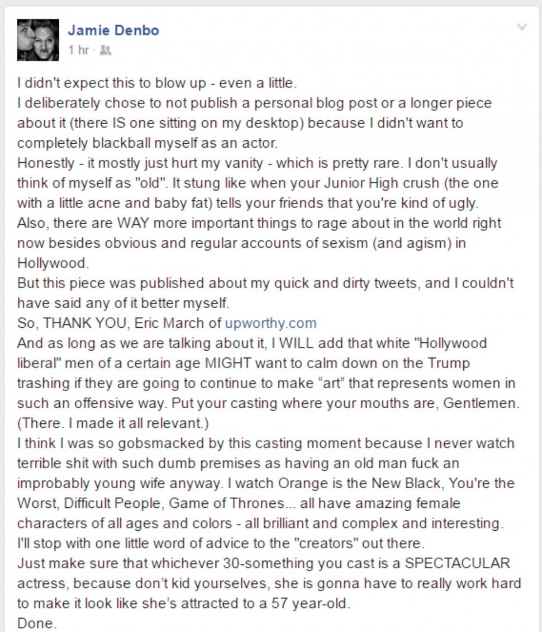Screen dimensions: 542x632
Task: Click the friends audience privacy icon
Action: 106,50
